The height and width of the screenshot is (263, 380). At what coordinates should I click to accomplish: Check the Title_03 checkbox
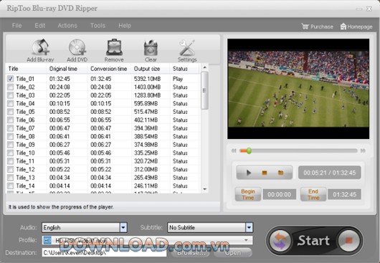pyautogui.click(x=11, y=95)
